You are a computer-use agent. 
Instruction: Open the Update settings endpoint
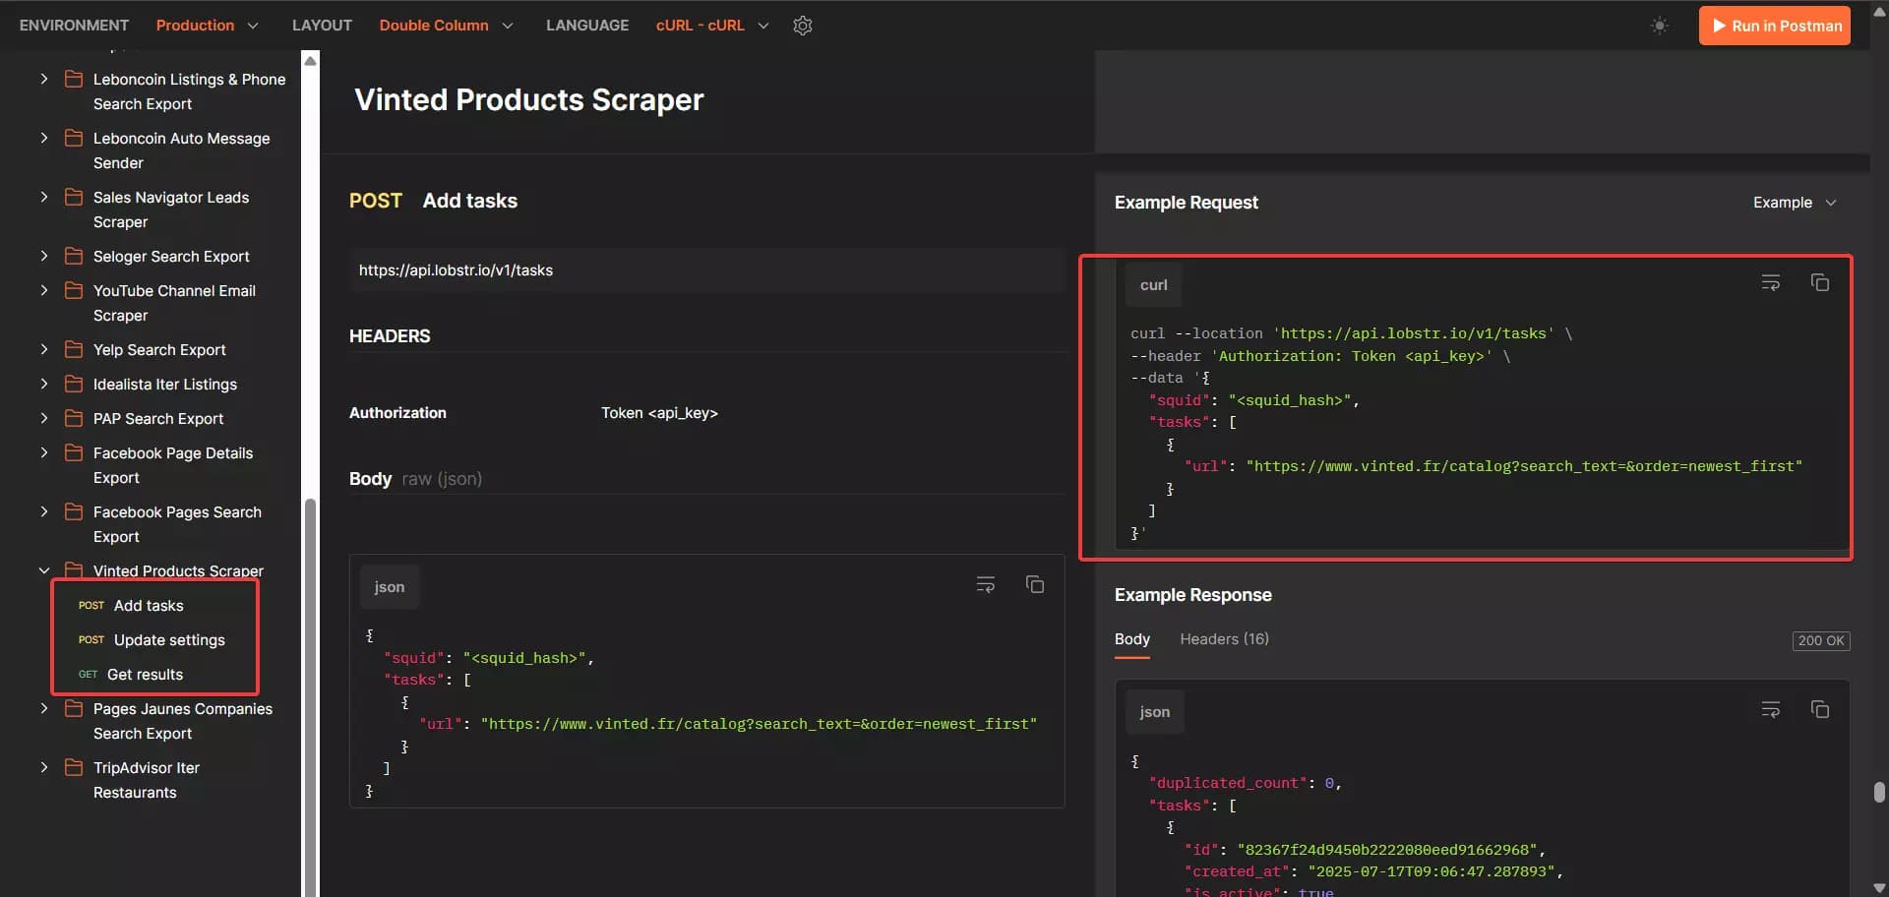coord(168,639)
